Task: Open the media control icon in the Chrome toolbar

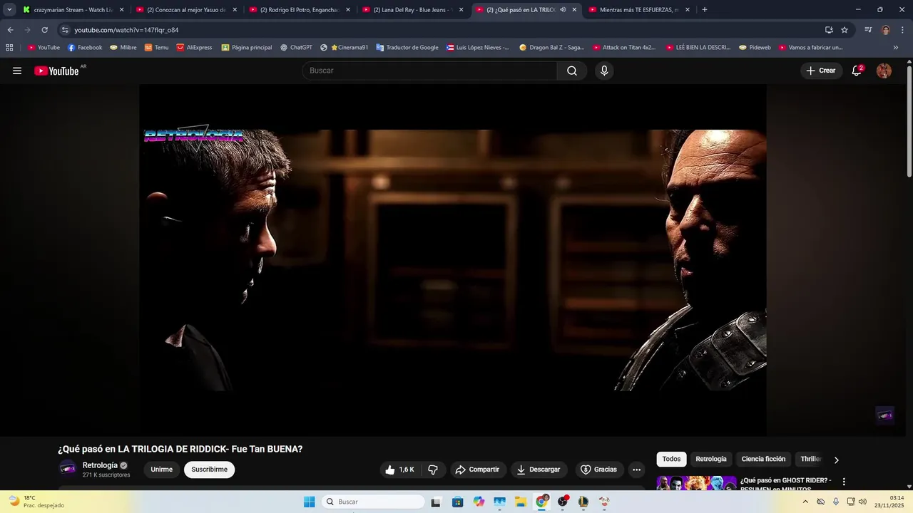Action: (x=868, y=30)
